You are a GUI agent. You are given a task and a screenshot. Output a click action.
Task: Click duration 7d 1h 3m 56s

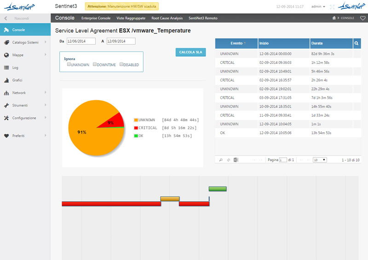point(322,98)
